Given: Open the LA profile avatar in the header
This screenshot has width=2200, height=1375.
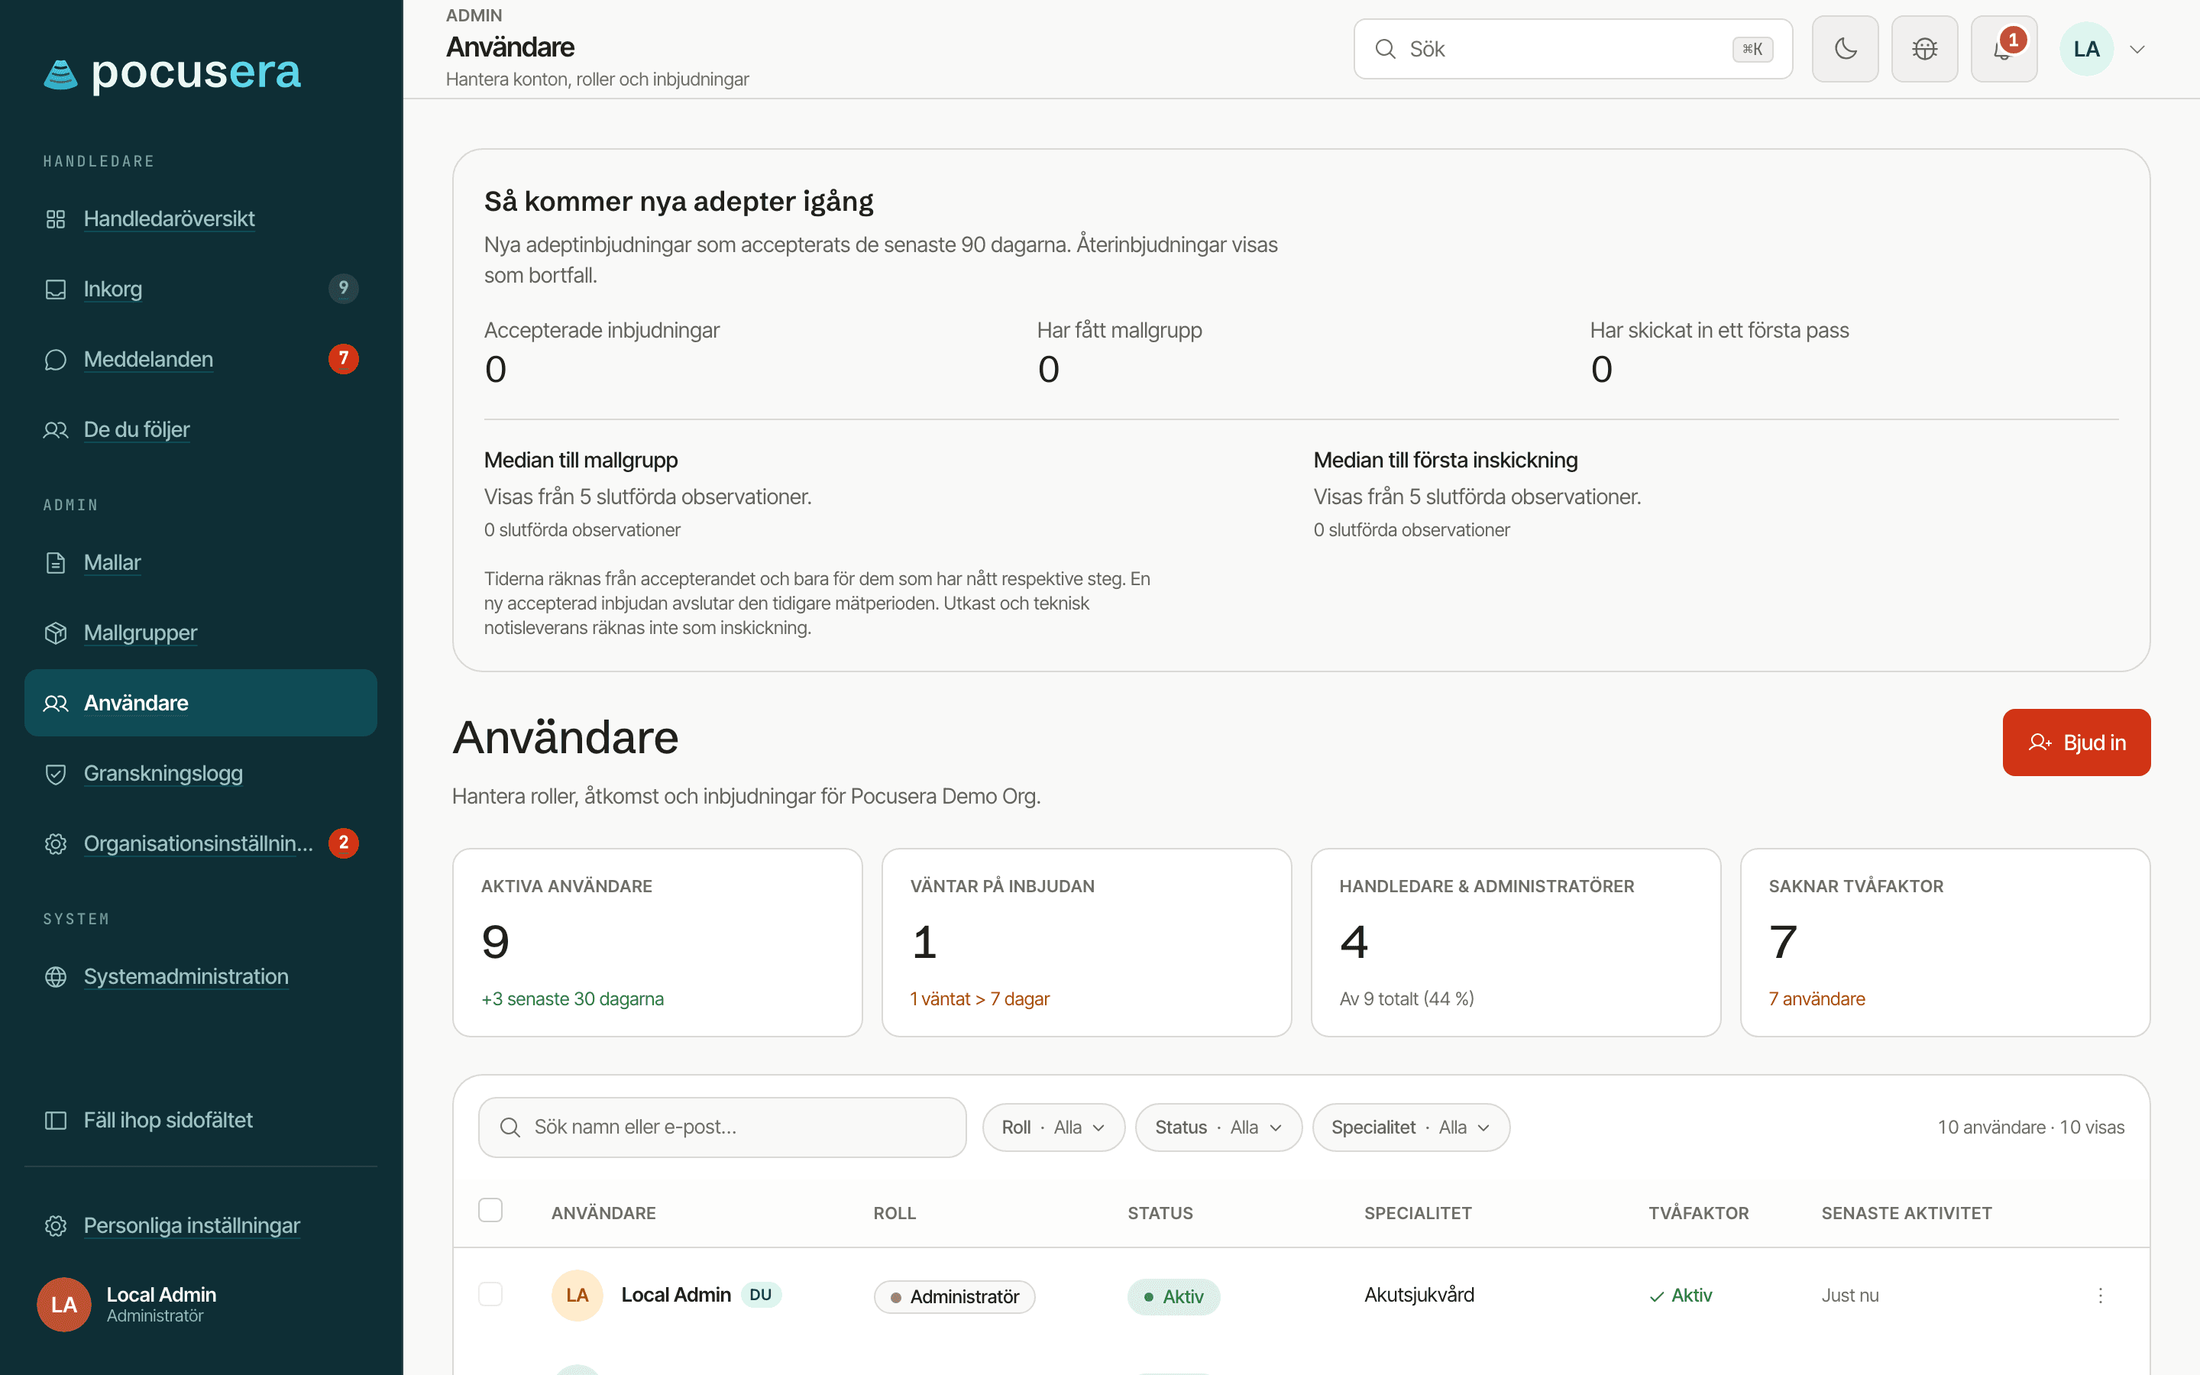Looking at the screenshot, I should point(2085,49).
